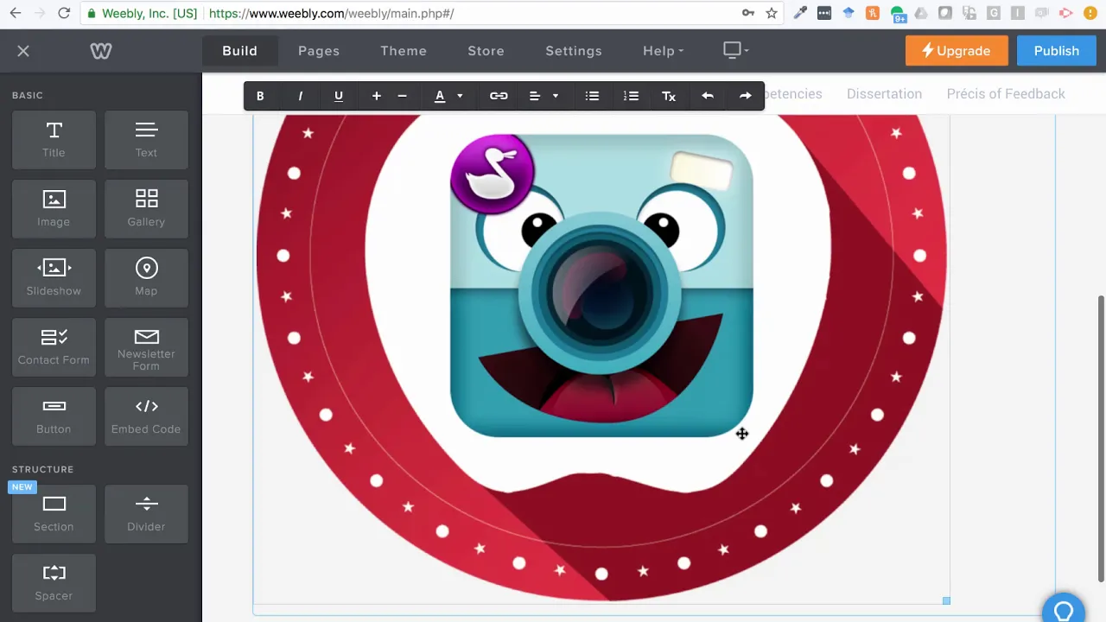Expand the text color dropdown arrow
This screenshot has height=622, width=1106.
[x=460, y=96]
